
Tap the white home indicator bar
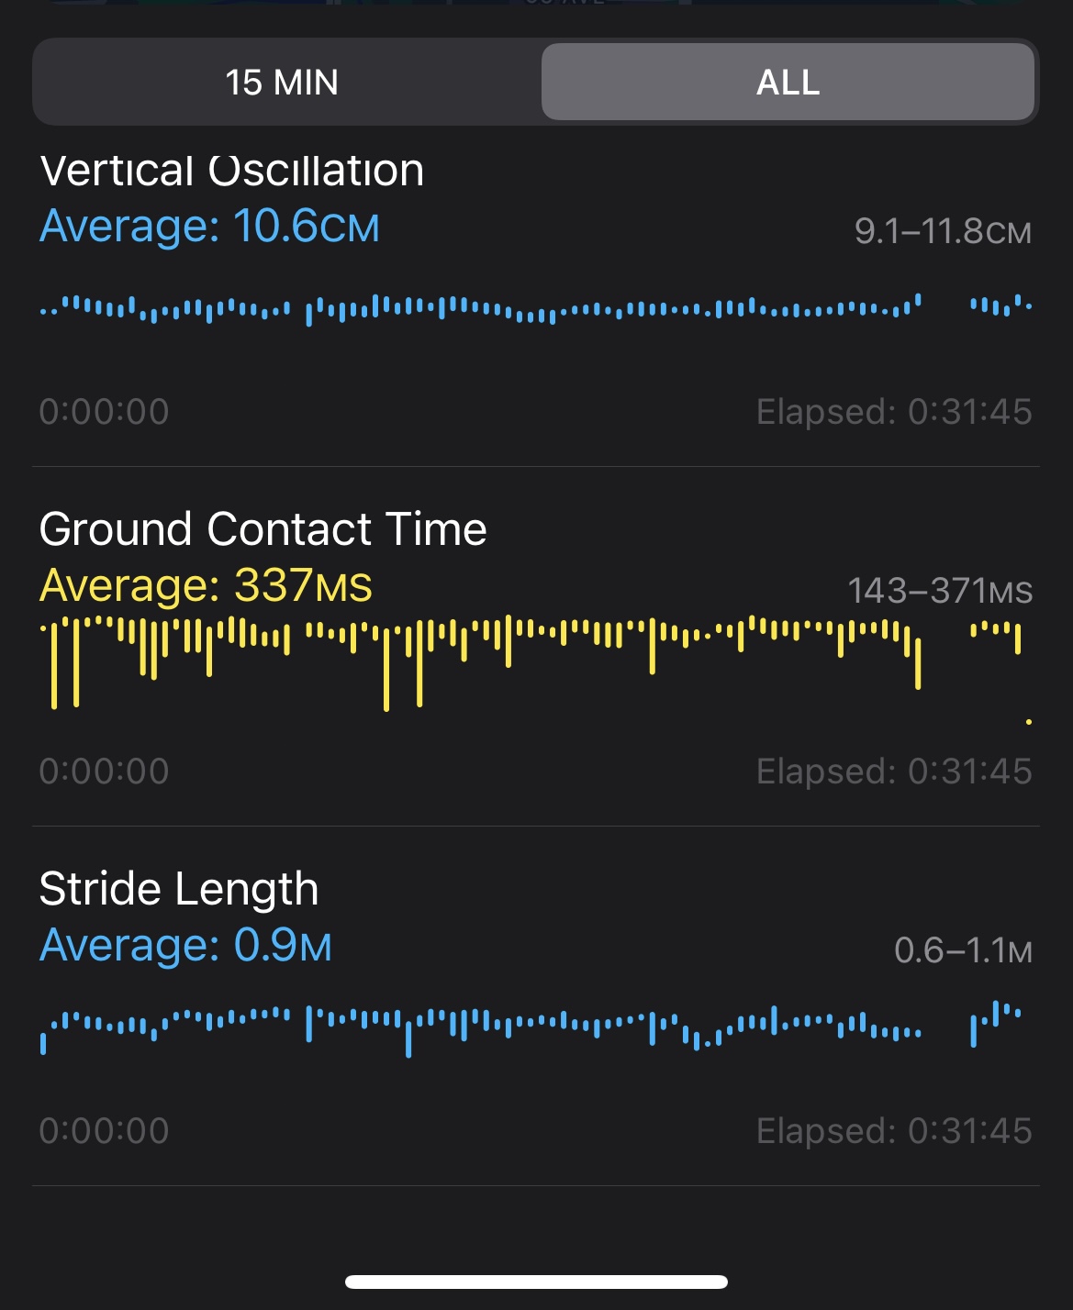[x=537, y=1282]
